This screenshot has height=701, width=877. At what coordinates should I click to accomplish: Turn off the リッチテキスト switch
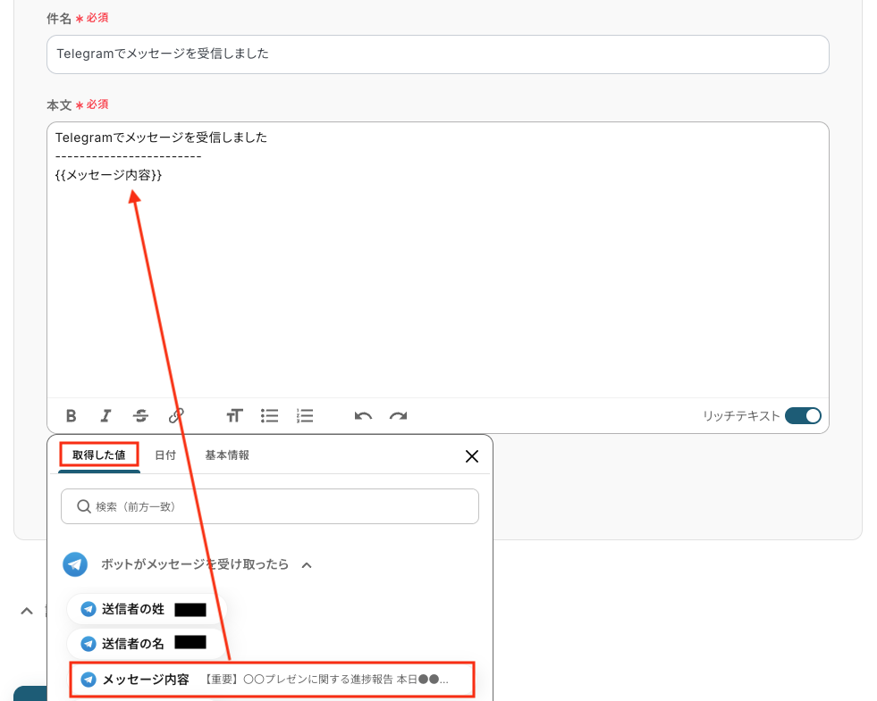pos(803,415)
